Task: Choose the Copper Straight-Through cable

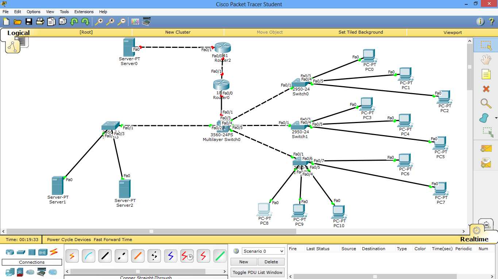Action: [105, 256]
